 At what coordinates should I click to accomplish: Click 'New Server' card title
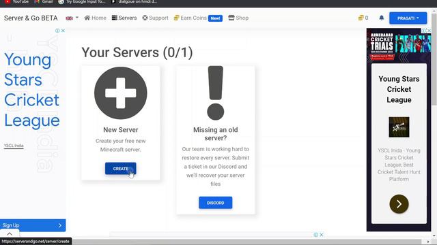tap(121, 130)
